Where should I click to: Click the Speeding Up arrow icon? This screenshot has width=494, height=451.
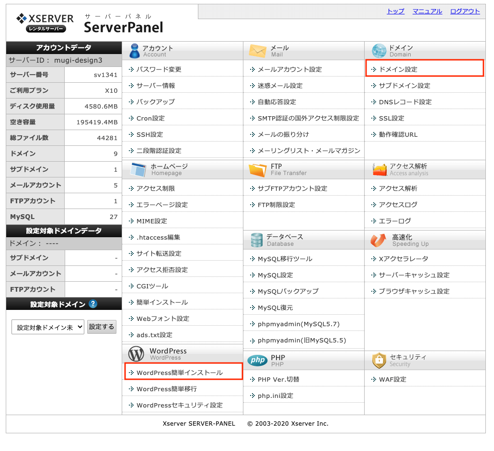point(379,240)
